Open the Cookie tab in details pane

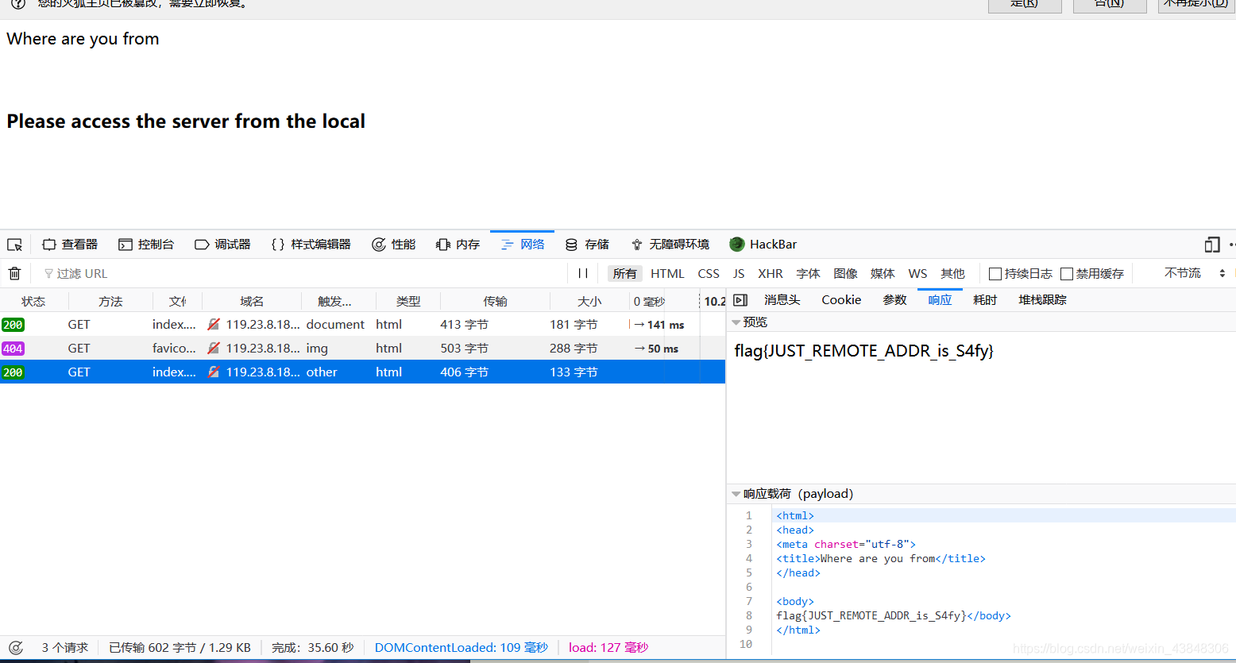click(x=841, y=300)
